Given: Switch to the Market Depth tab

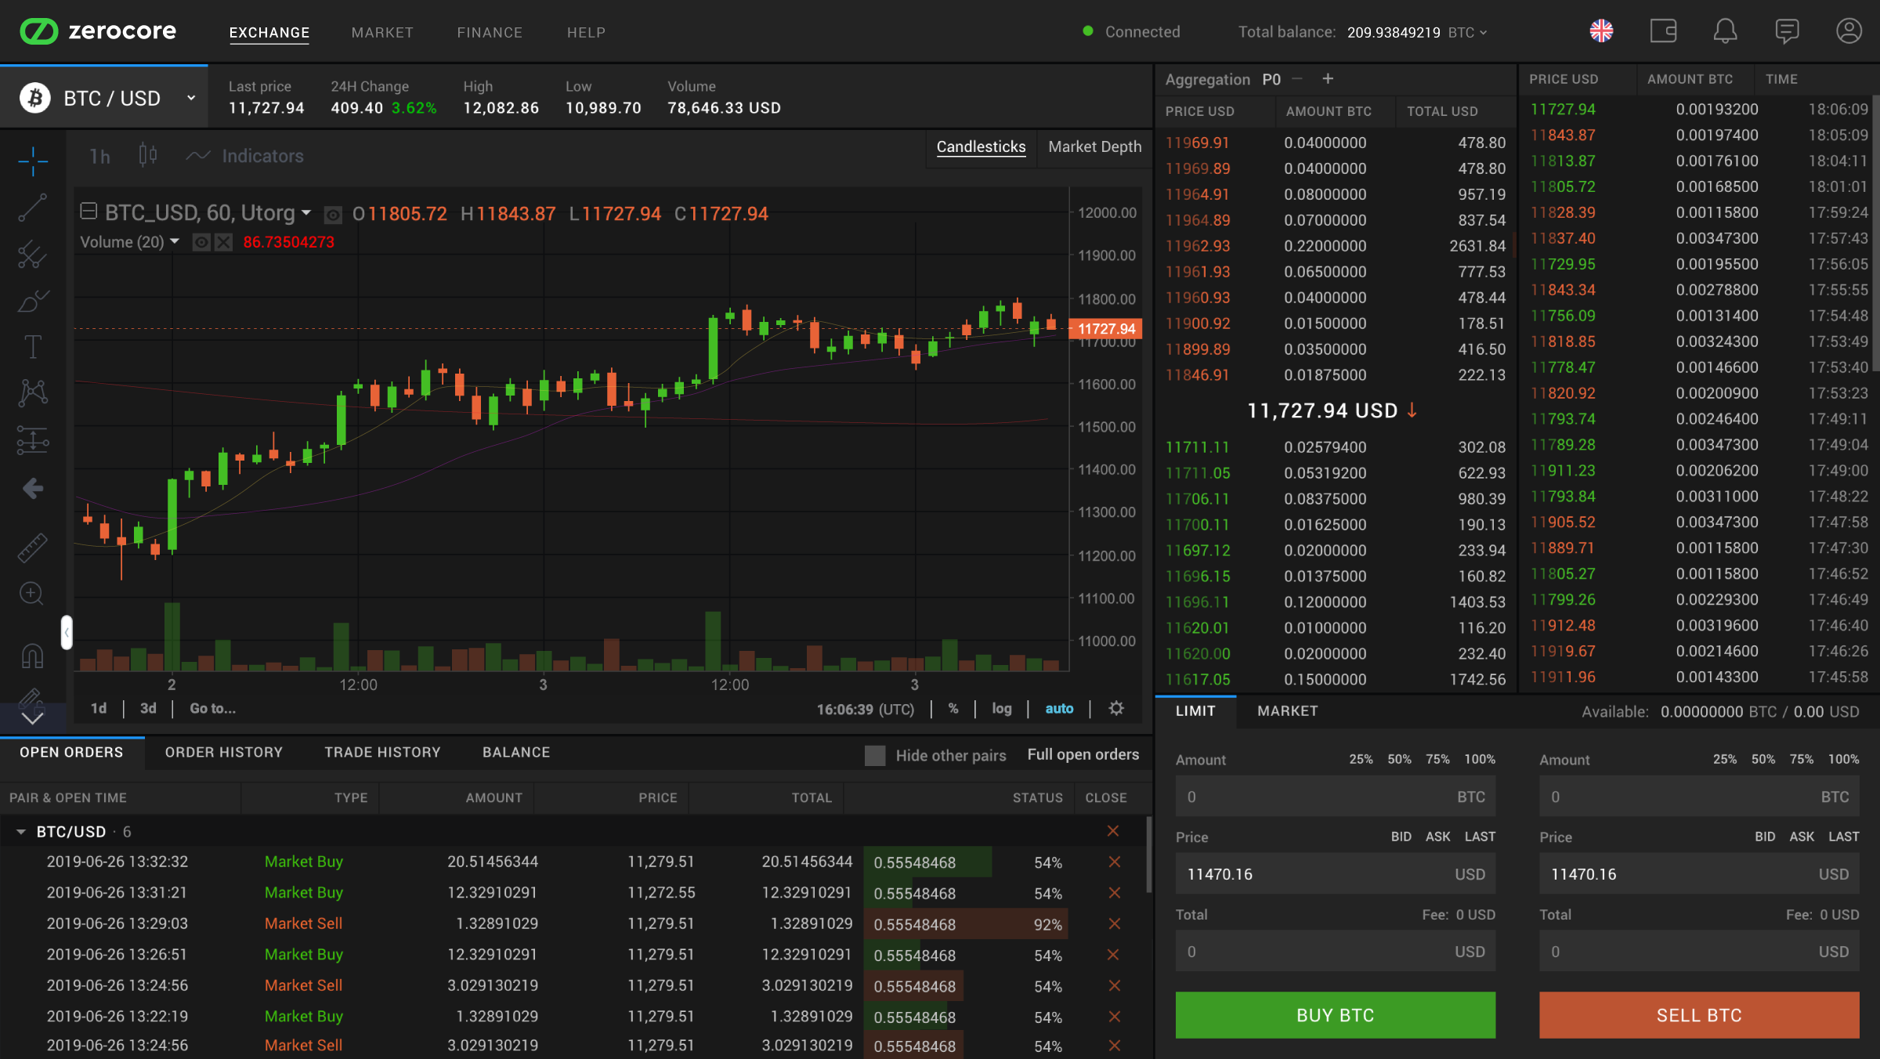Looking at the screenshot, I should pos(1094,147).
